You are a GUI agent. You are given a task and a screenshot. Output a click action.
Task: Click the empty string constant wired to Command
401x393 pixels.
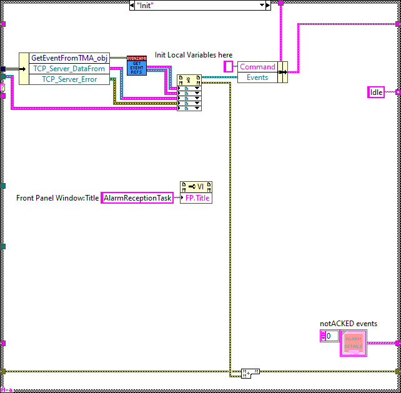(x=229, y=66)
